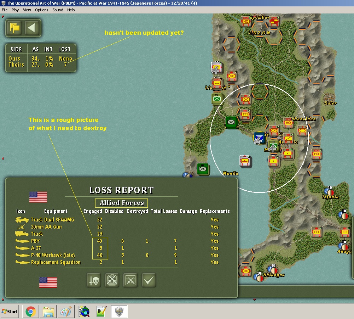Click the 'Total Losses' column header

click(x=164, y=211)
